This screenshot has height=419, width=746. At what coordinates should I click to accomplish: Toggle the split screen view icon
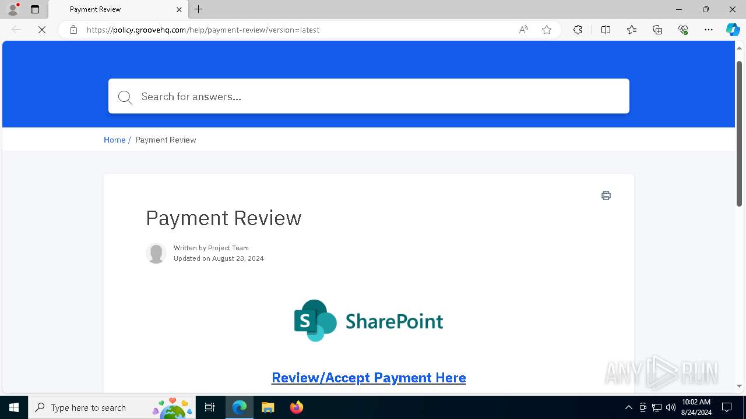(x=606, y=30)
